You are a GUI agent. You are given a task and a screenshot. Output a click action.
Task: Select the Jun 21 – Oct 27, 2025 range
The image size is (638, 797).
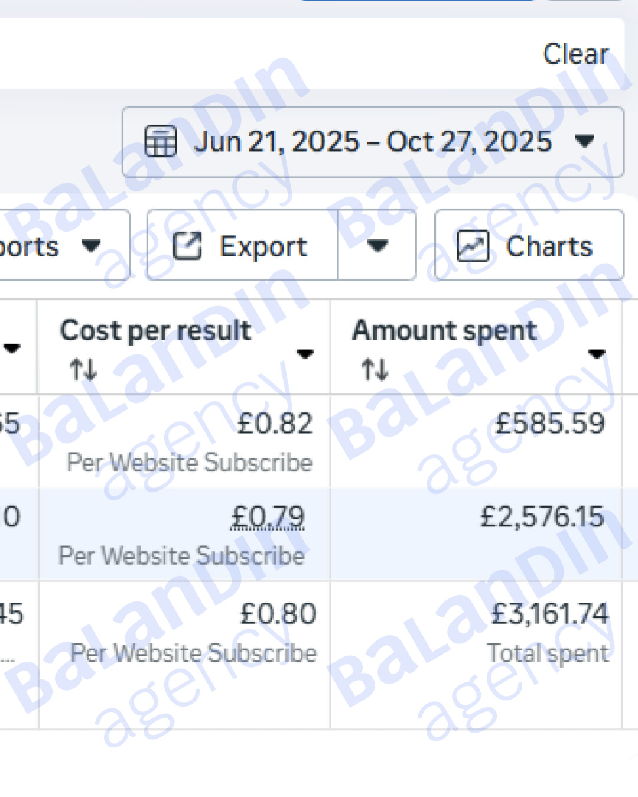[x=373, y=142]
